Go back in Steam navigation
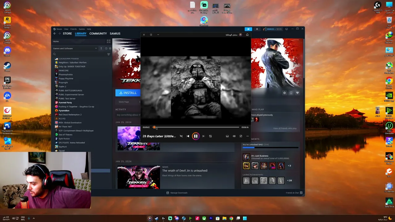Image resolution: width=395 pixels, height=222 pixels. (x=55, y=34)
